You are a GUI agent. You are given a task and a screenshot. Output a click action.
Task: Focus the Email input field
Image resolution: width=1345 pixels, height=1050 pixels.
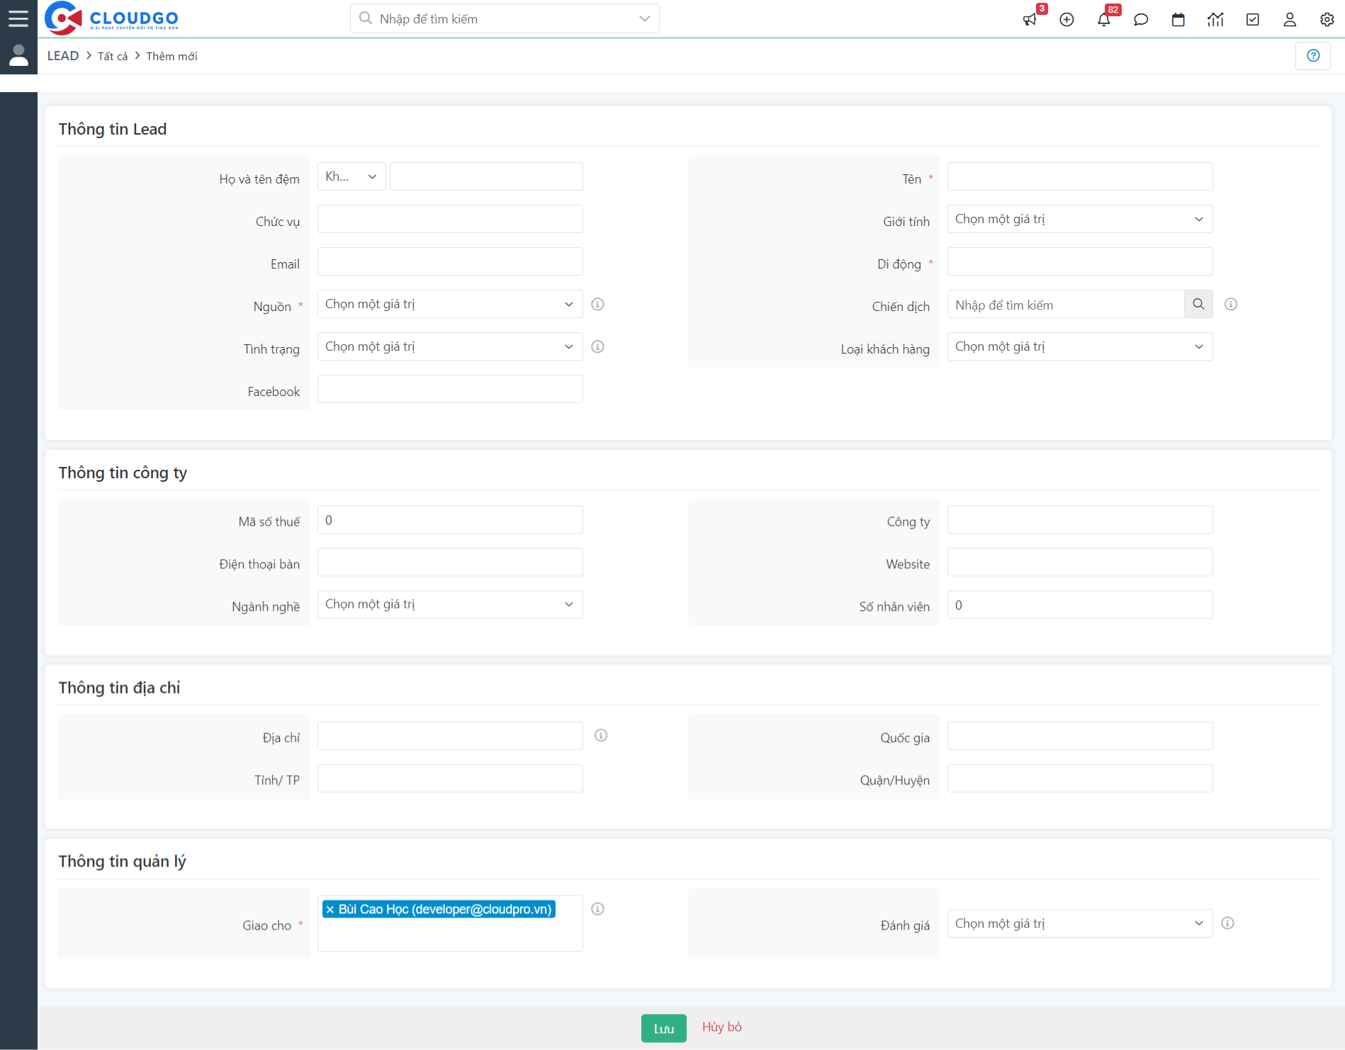pos(450,261)
